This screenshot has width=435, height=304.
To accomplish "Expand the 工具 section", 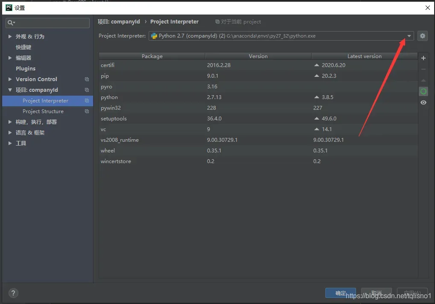I will point(10,143).
